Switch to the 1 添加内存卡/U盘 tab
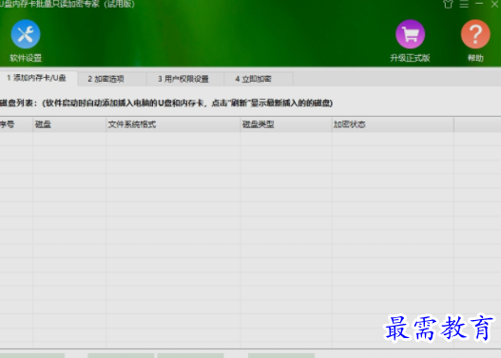This screenshot has width=501, height=358. tap(38, 78)
